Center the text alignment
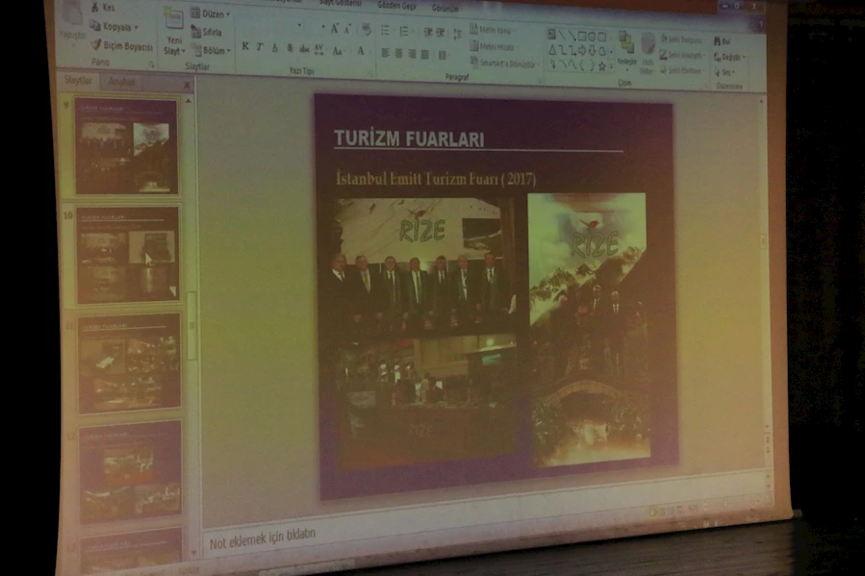This screenshot has height=576, width=865. pos(399,54)
